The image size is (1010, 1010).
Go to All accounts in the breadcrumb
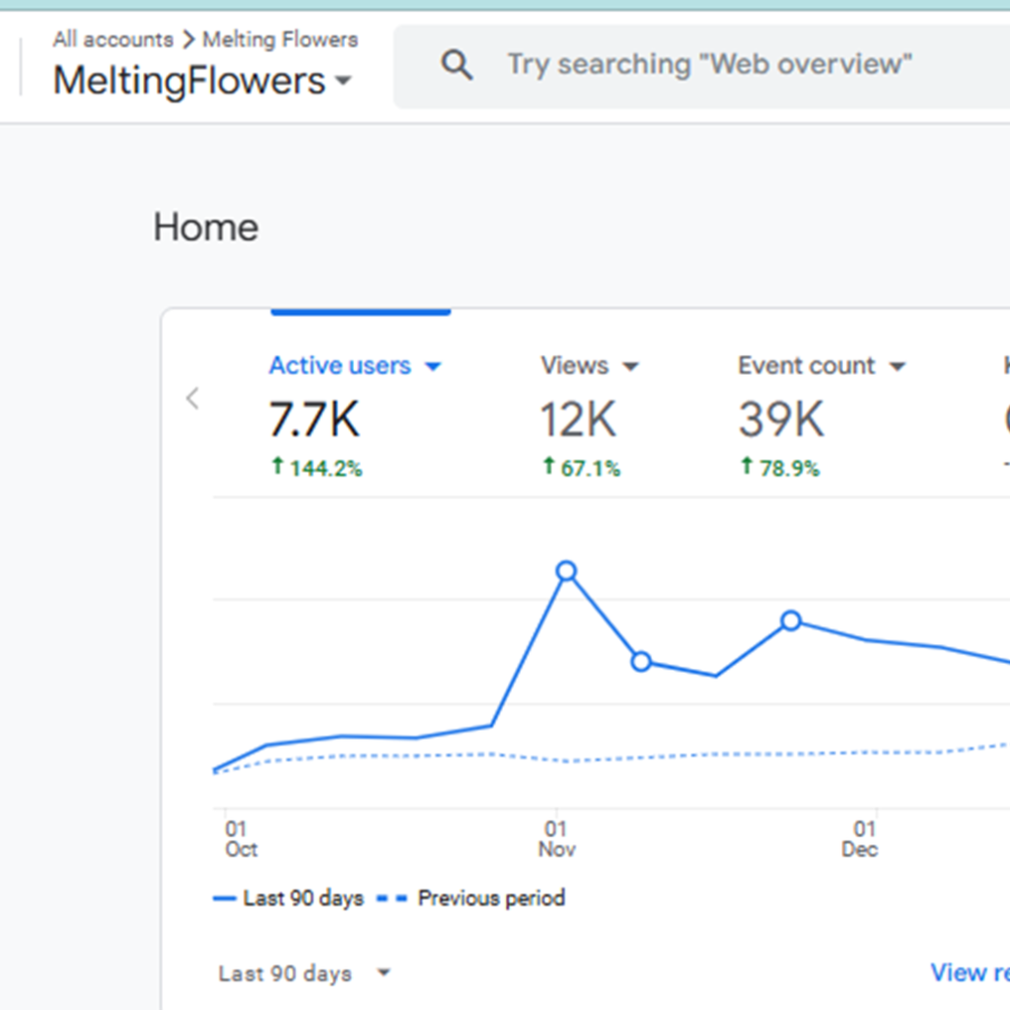(112, 39)
